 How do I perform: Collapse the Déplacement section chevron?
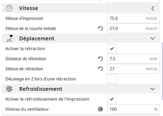tap(153, 38)
